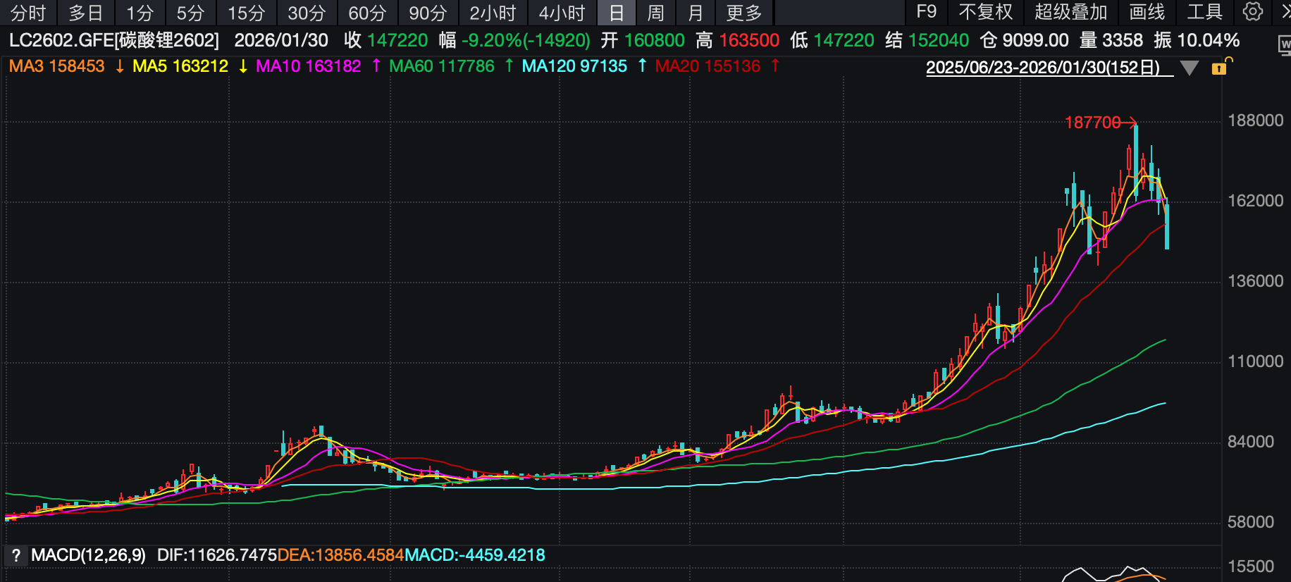Click the MACD(12,26,9) indicator label
The width and height of the screenshot is (1291, 582).
88,555
